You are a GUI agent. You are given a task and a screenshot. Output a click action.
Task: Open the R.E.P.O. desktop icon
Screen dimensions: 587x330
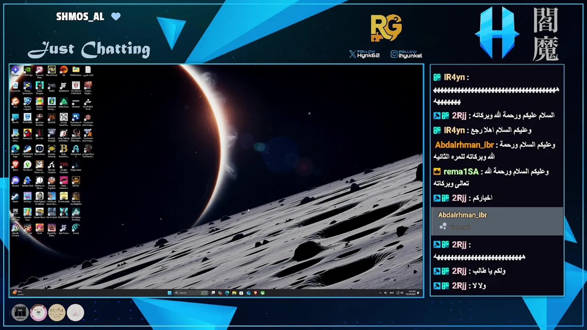[x=76, y=181]
